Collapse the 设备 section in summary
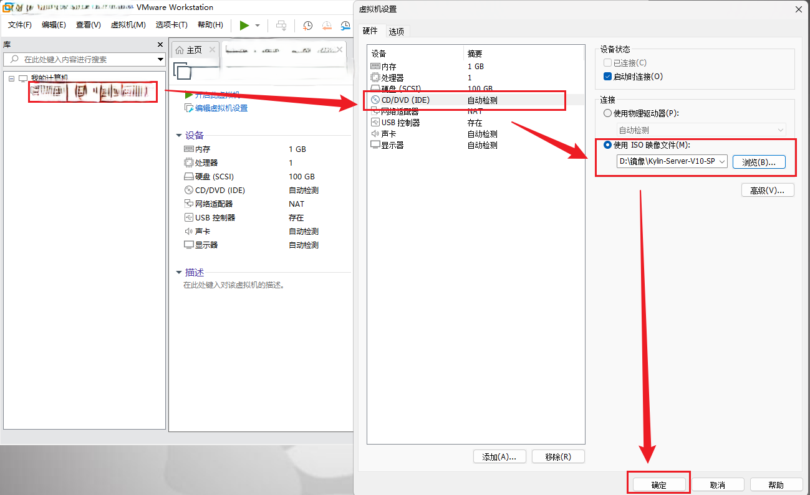 point(179,136)
